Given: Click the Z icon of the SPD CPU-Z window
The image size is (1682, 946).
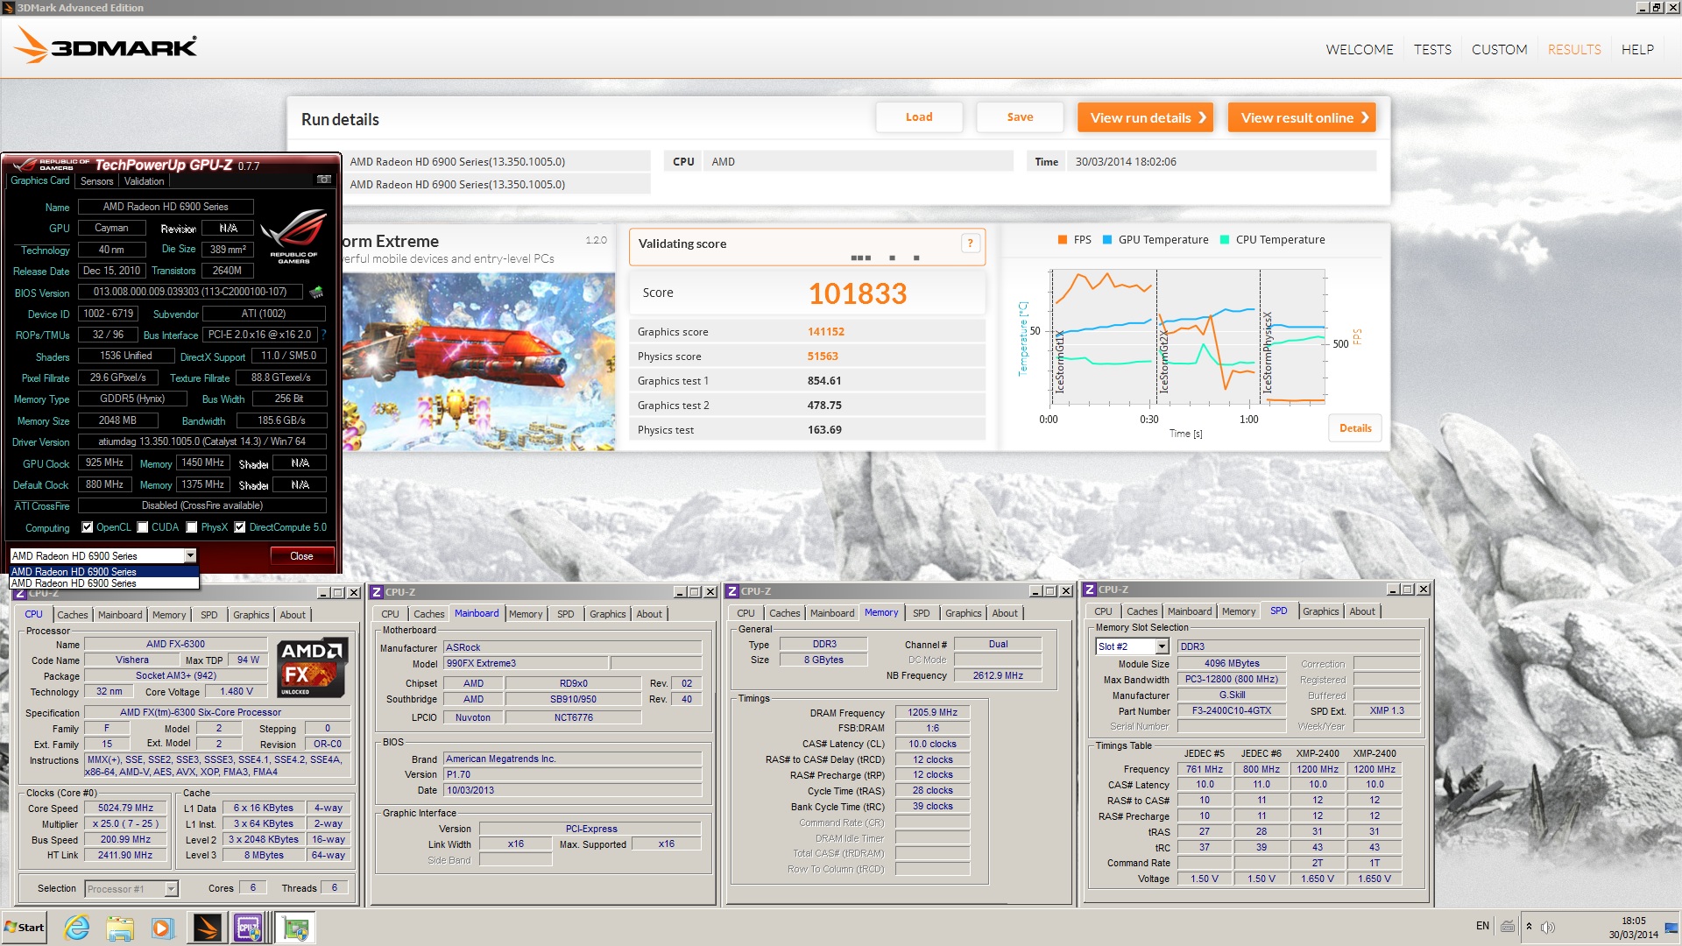Looking at the screenshot, I should (x=1090, y=589).
